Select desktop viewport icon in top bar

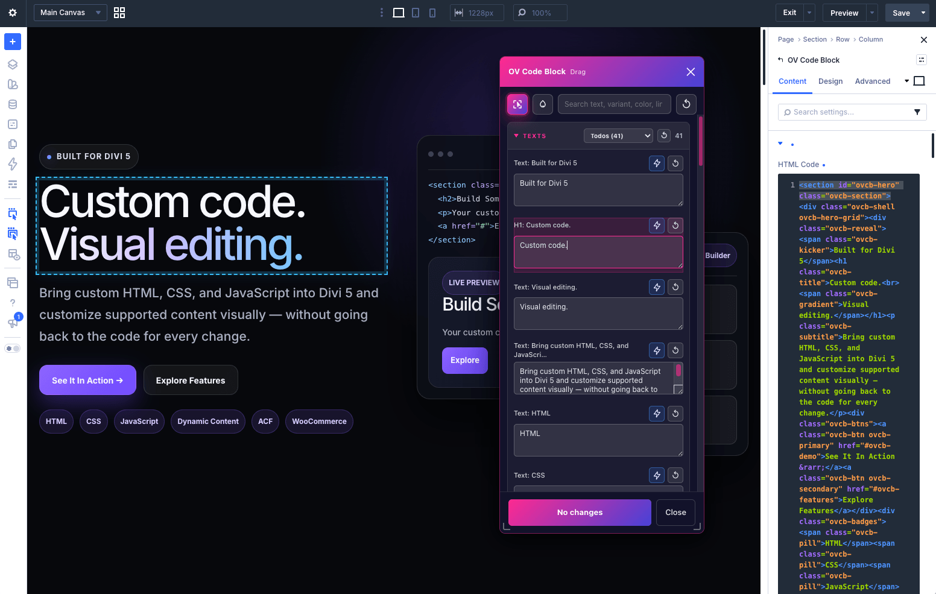coord(399,13)
